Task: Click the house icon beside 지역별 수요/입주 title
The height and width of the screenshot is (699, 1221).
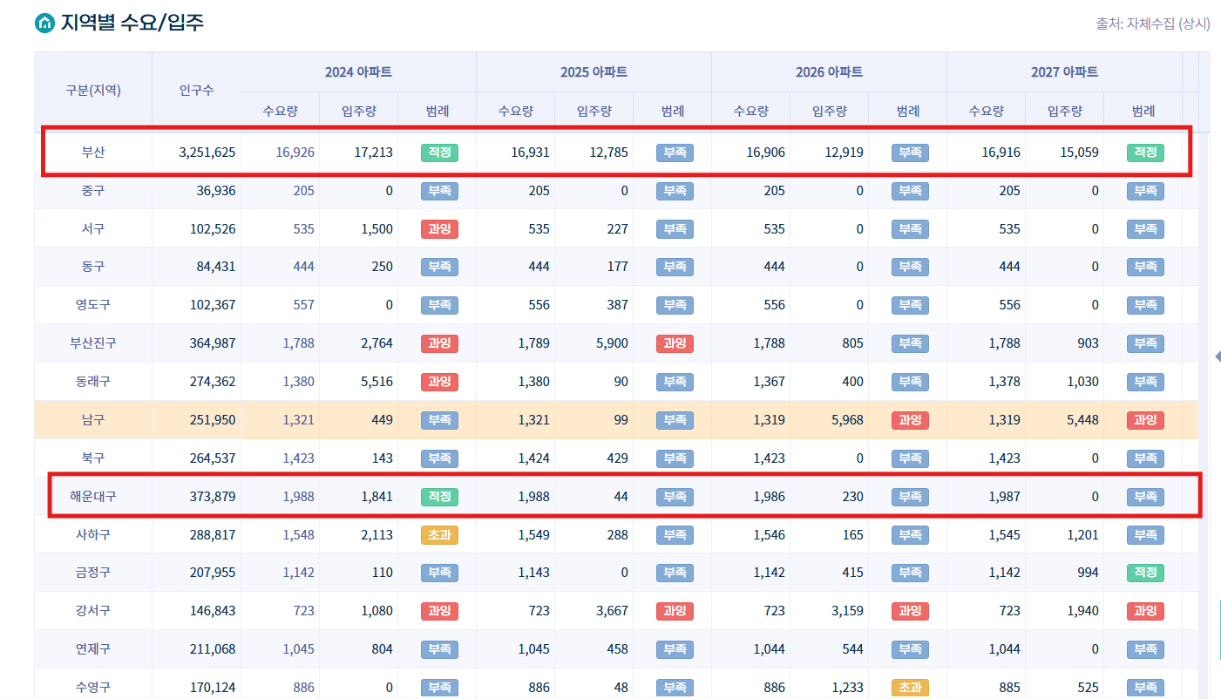Action: 44,24
